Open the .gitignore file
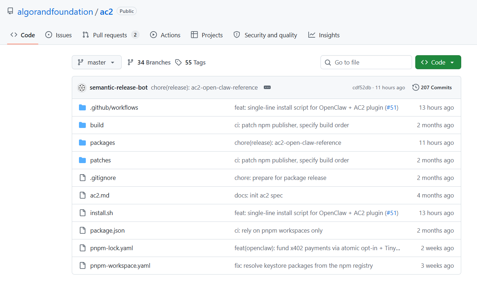 pos(103,178)
